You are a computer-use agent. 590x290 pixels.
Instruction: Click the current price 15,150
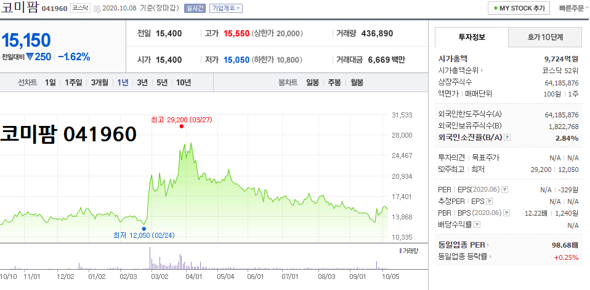(26, 41)
